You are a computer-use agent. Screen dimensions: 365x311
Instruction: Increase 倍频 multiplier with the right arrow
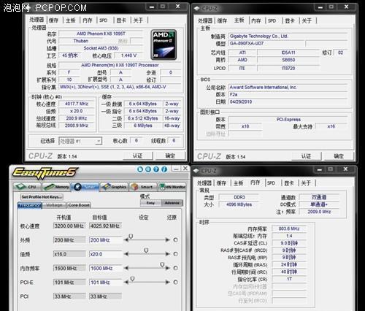tap(167, 254)
